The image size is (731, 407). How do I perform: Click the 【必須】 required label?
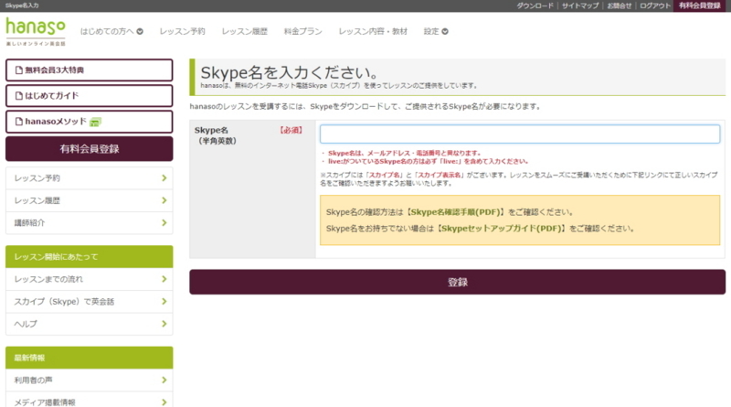291,130
